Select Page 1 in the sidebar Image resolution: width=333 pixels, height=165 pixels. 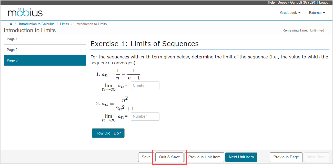(x=45, y=39)
